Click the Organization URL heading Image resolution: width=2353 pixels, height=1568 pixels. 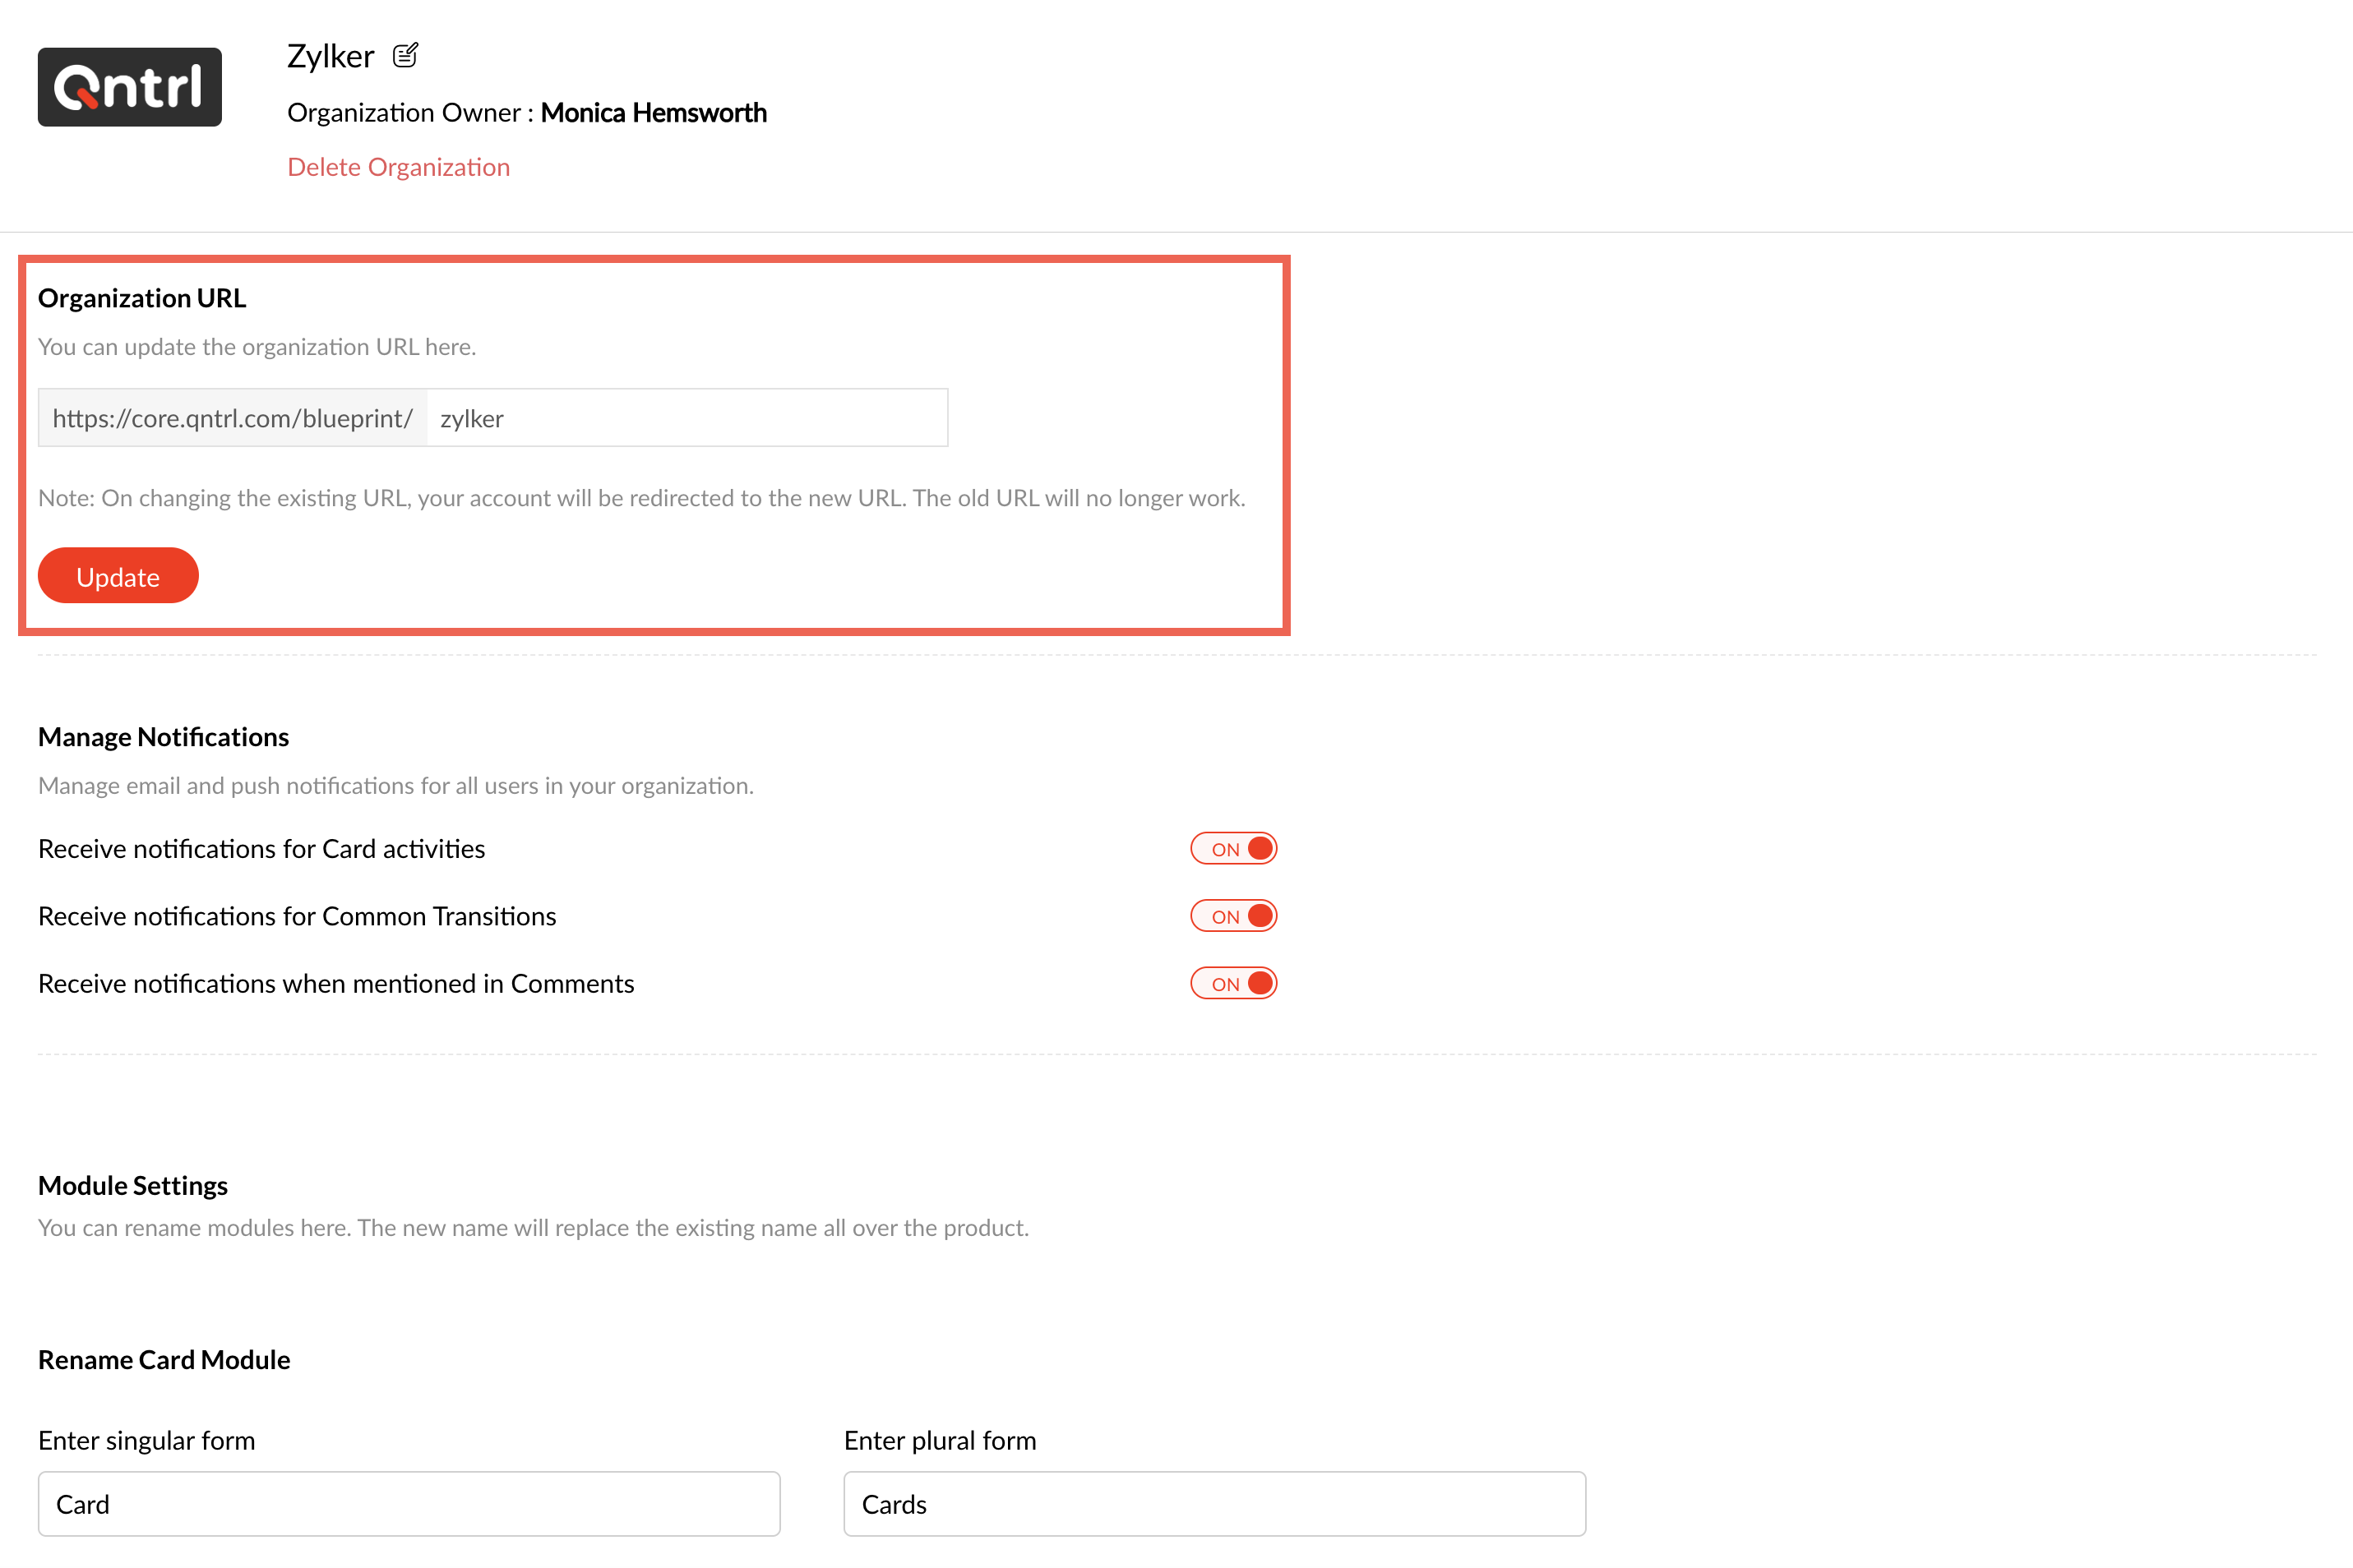[x=142, y=298]
